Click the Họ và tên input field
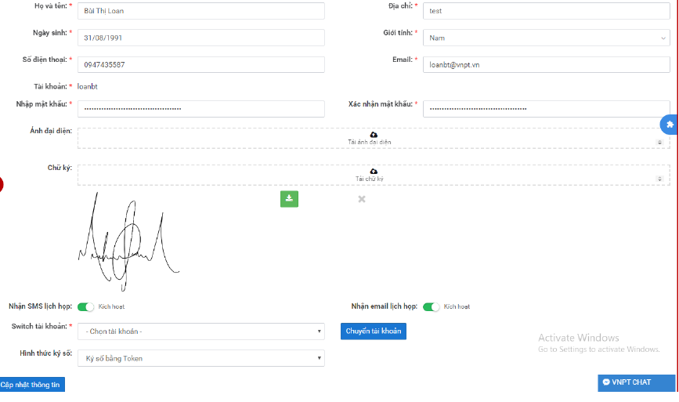This screenshot has width=679, height=402. tap(200, 11)
